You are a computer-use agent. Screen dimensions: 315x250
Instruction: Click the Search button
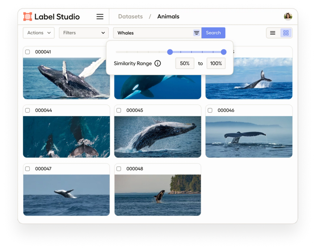pyautogui.click(x=213, y=33)
